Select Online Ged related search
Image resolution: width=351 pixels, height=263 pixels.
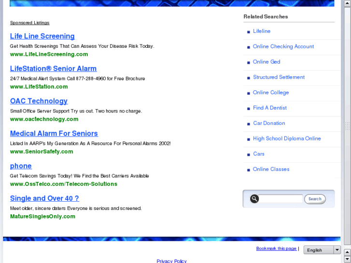[x=267, y=62]
